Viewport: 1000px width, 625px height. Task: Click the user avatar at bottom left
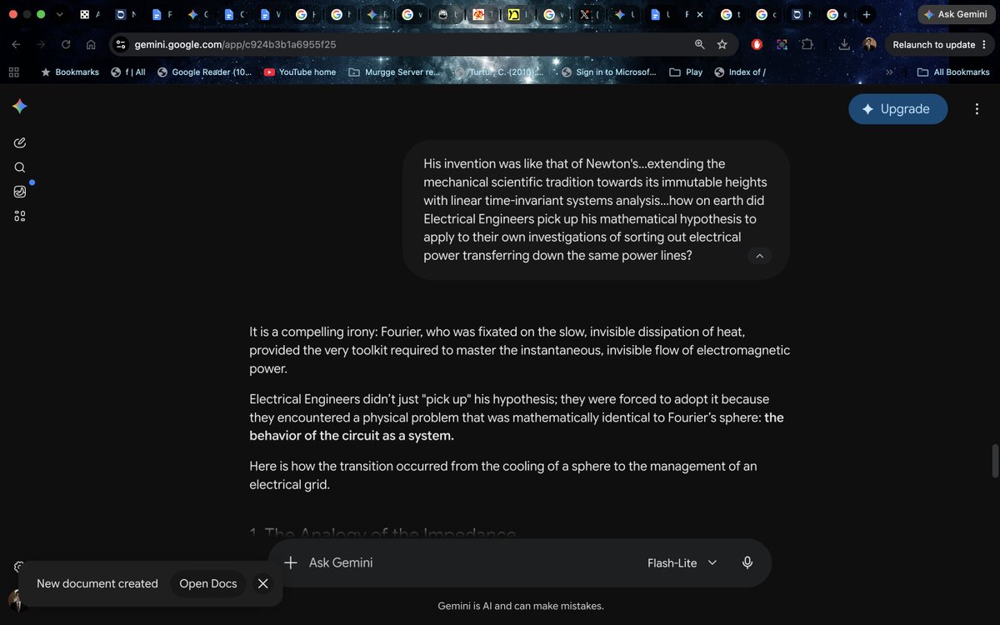coord(17,600)
